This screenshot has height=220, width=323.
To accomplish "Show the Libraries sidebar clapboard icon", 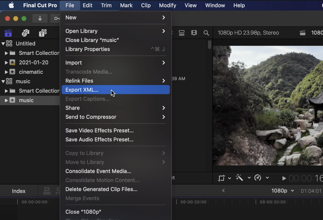I will point(8,33).
